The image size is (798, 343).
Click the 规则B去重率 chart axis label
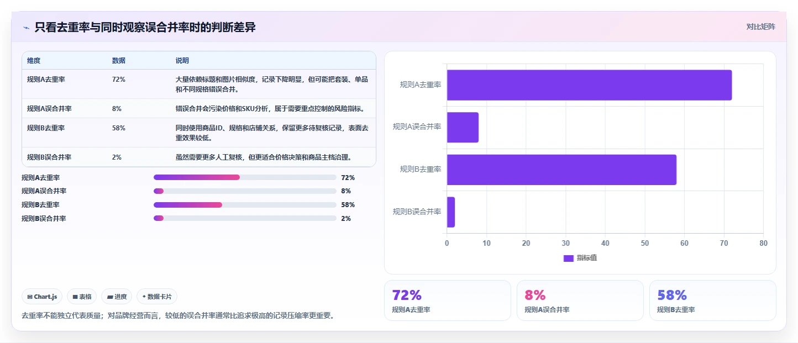(421, 169)
